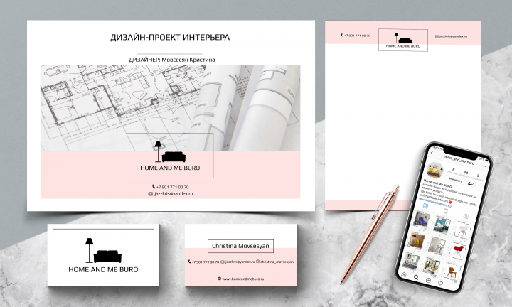Tap the add post plus icon on phone
The height and width of the screenshot is (307, 512).
click(x=428, y=280)
